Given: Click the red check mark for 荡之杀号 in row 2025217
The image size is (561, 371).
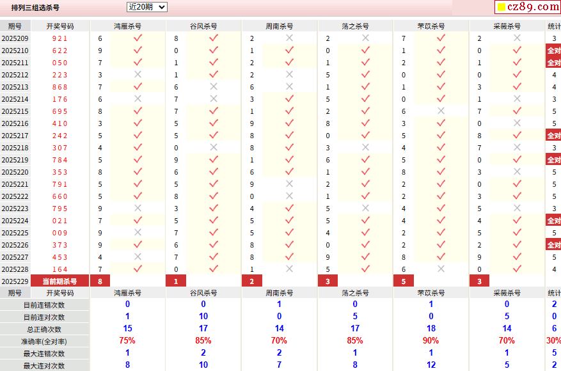Looking at the screenshot, I should point(365,135).
